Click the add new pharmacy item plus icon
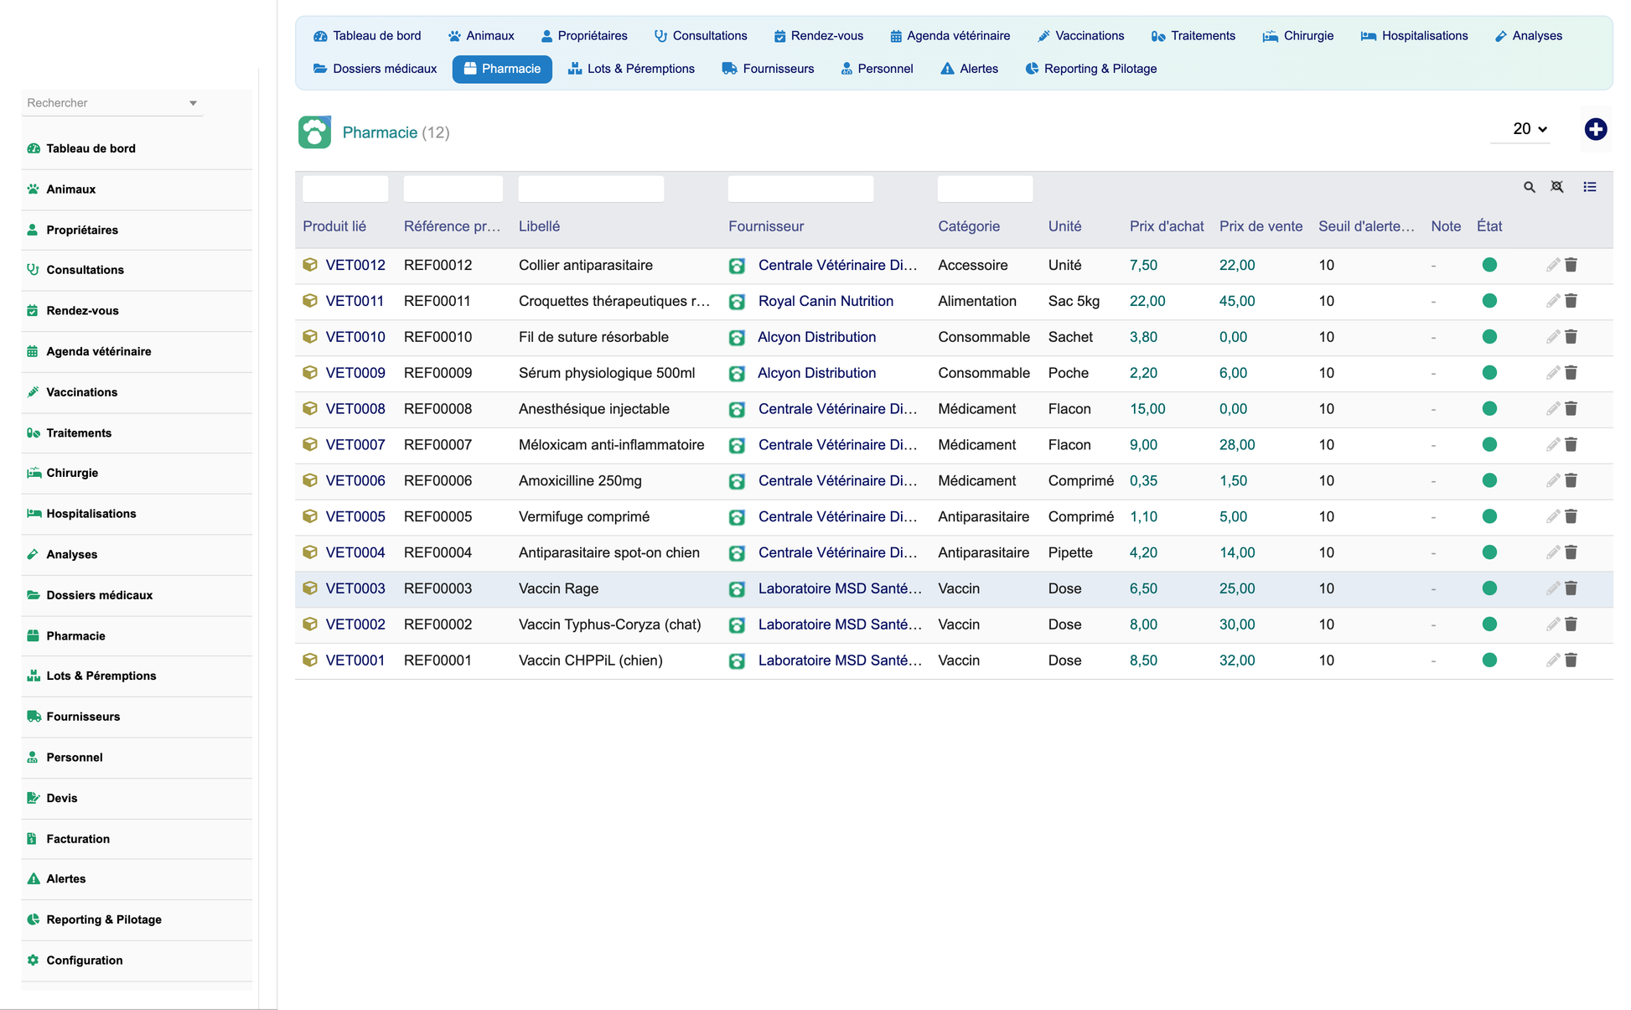 click(1595, 129)
